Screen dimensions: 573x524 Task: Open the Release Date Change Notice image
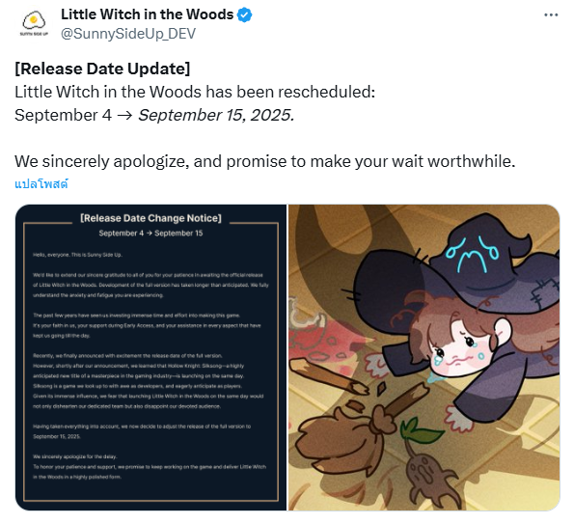coord(150,357)
